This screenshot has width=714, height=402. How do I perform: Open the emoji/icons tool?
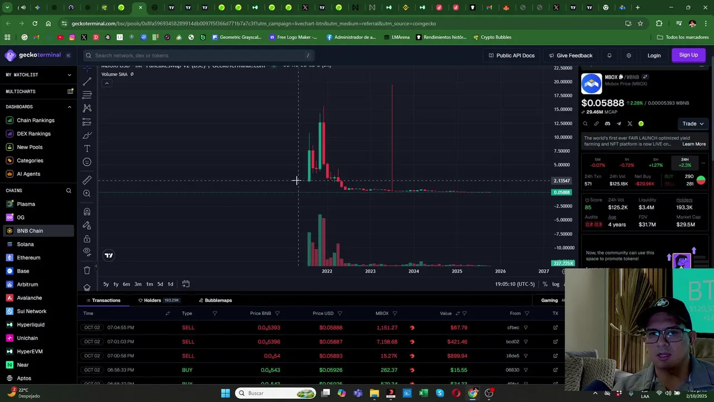(87, 162)
